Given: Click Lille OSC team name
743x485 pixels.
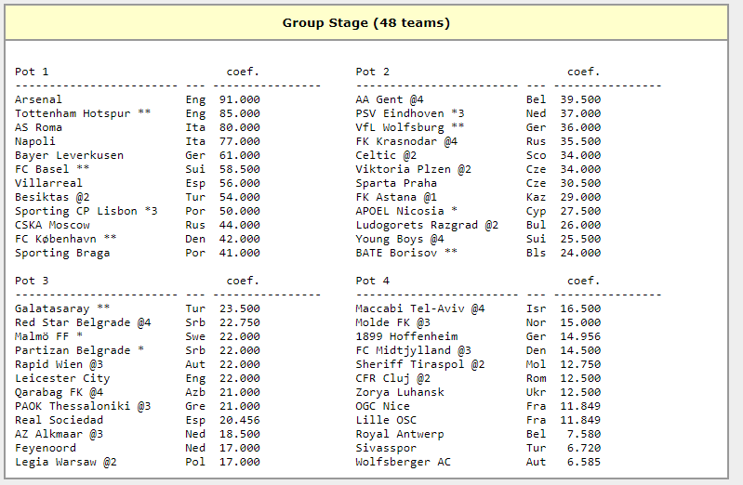Looking at the screenshot, I should tap(386, 420).
